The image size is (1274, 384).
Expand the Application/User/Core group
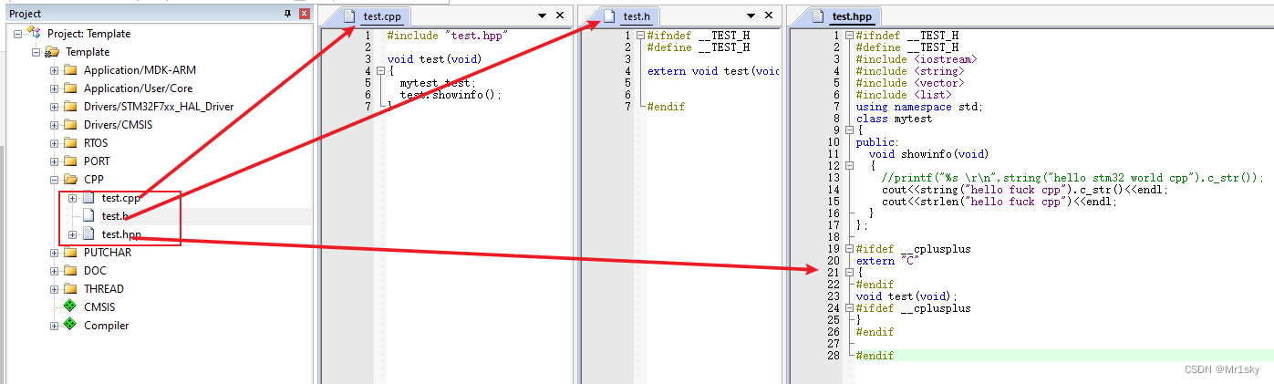(x=55, y=88)
